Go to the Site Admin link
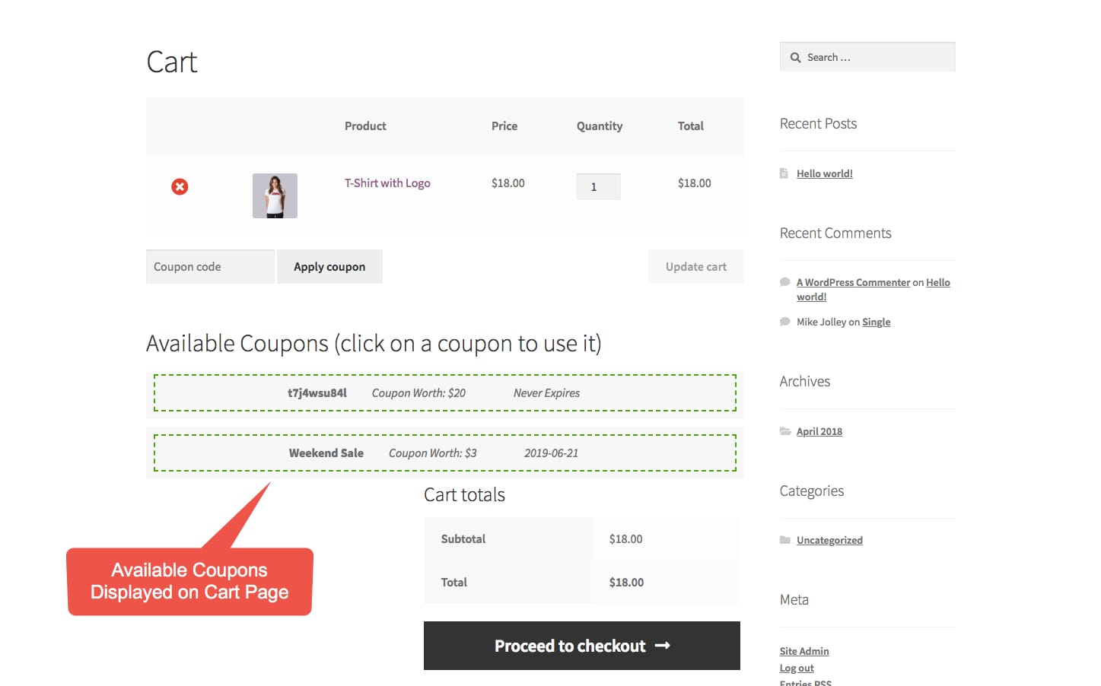Viewport: 1101px width, 686px height. tap(803, 651)
